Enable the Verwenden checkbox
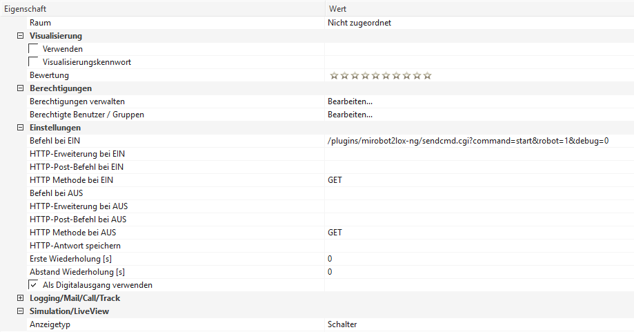This screenshot has width=634, height=332. click(x=33, y=49)
